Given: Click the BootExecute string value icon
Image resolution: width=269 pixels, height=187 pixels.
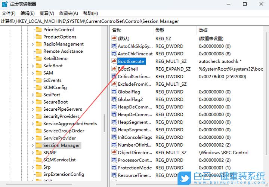Looking at the screenshot, I should pyautogui.click(x=114, y=61).
